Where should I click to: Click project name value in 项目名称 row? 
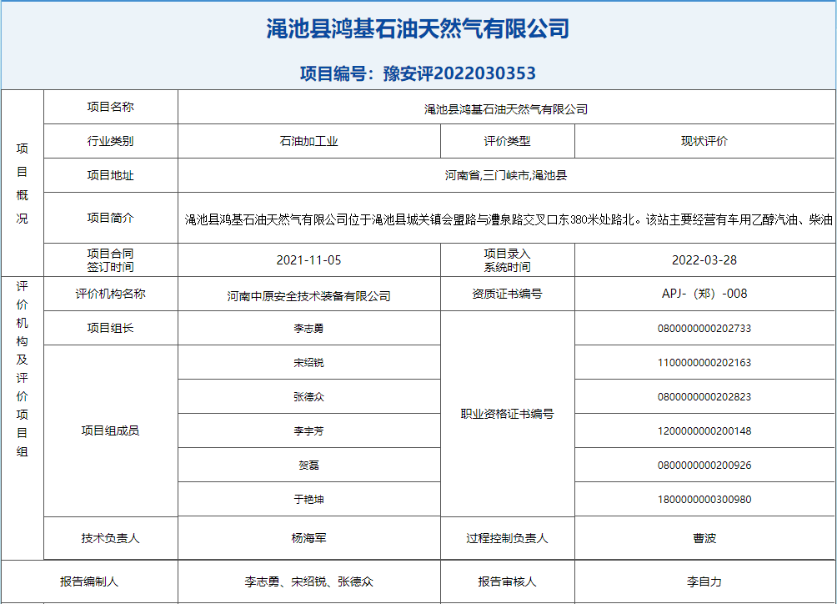pos(506,109)
